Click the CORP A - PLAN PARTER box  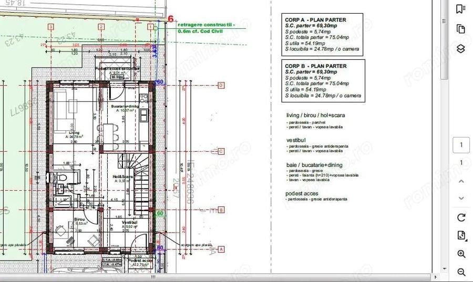[323, 35]
